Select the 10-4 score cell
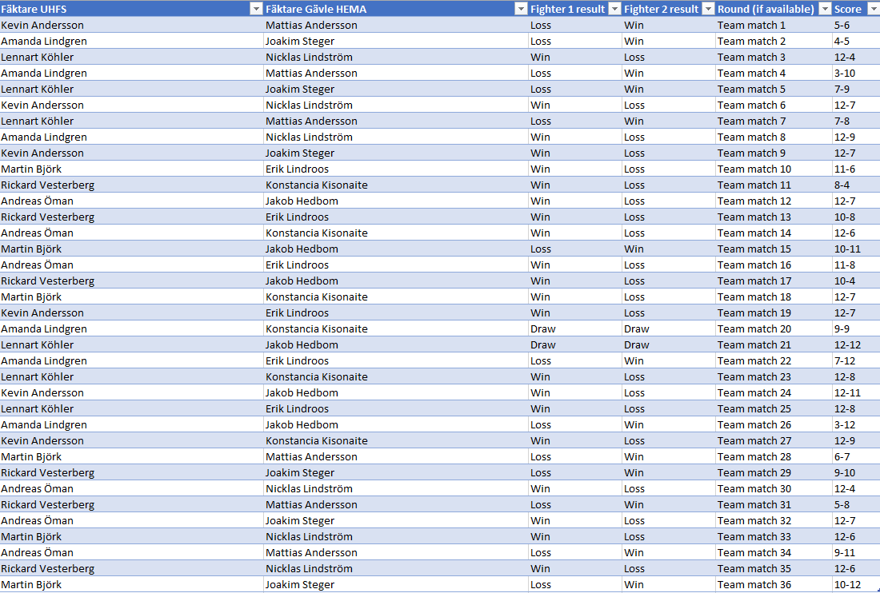This screenshot has height=593, width=880. point(857,281)
